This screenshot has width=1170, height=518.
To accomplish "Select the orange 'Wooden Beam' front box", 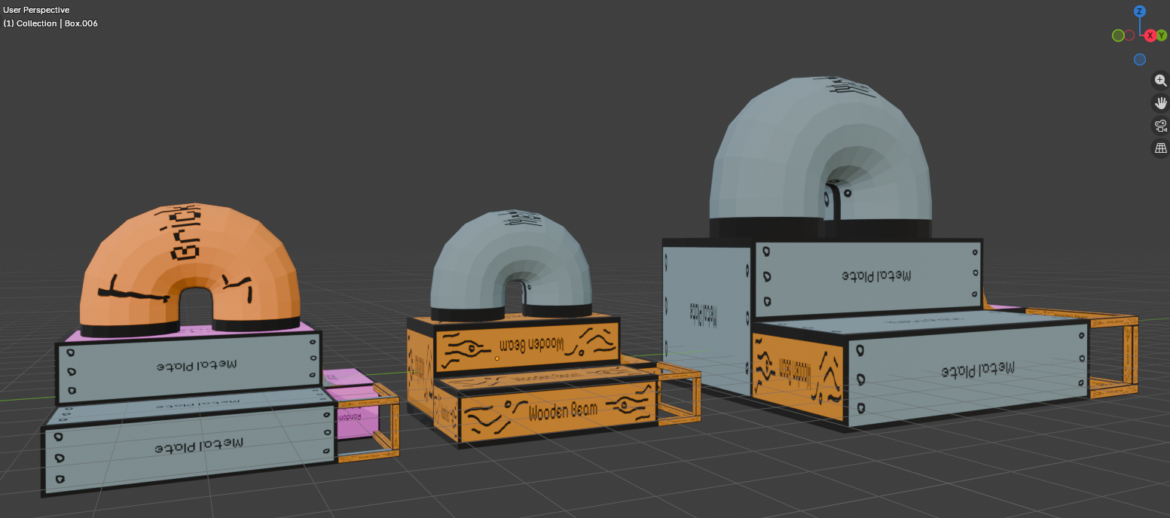I will tap(558, 413).
